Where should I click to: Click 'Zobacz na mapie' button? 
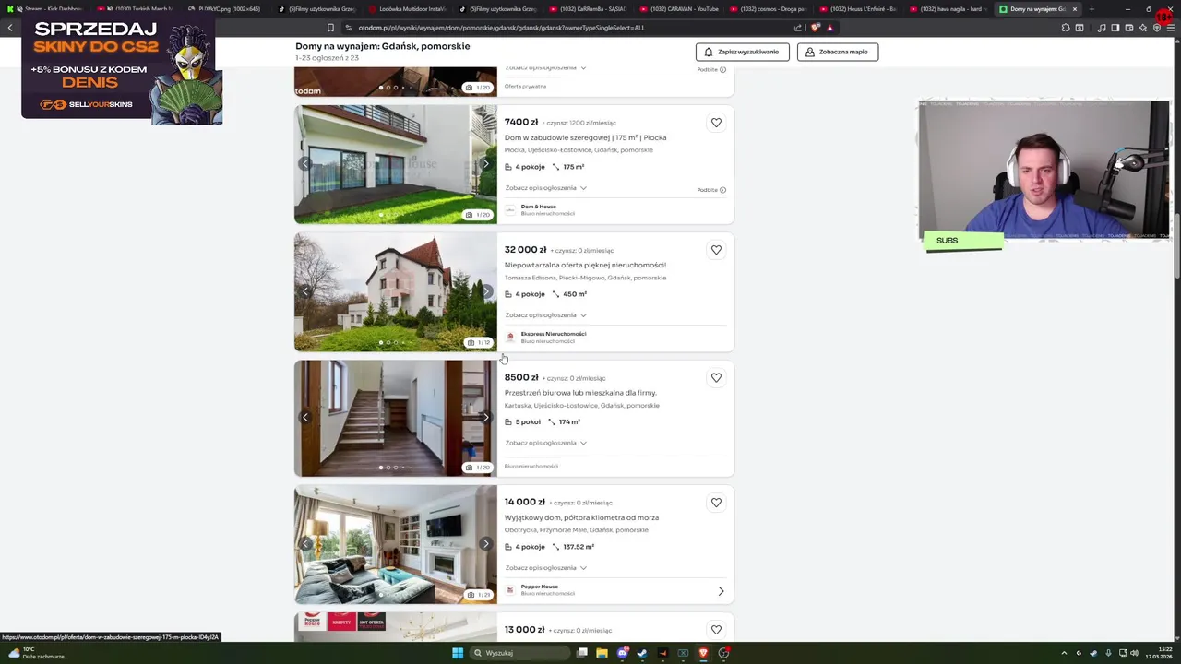(x=838, y=52)
